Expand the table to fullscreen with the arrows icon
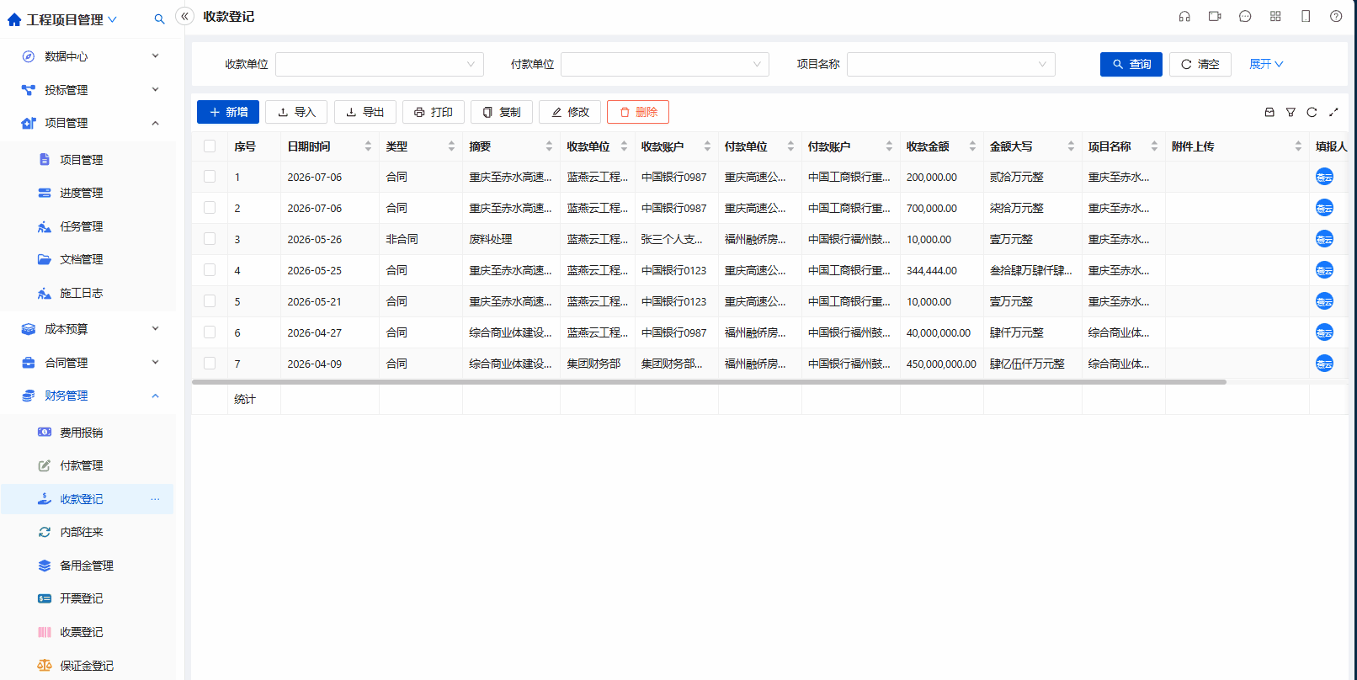Image resolution: width=1357 pixels, height=680 pixels. (x=1333, y=112)
